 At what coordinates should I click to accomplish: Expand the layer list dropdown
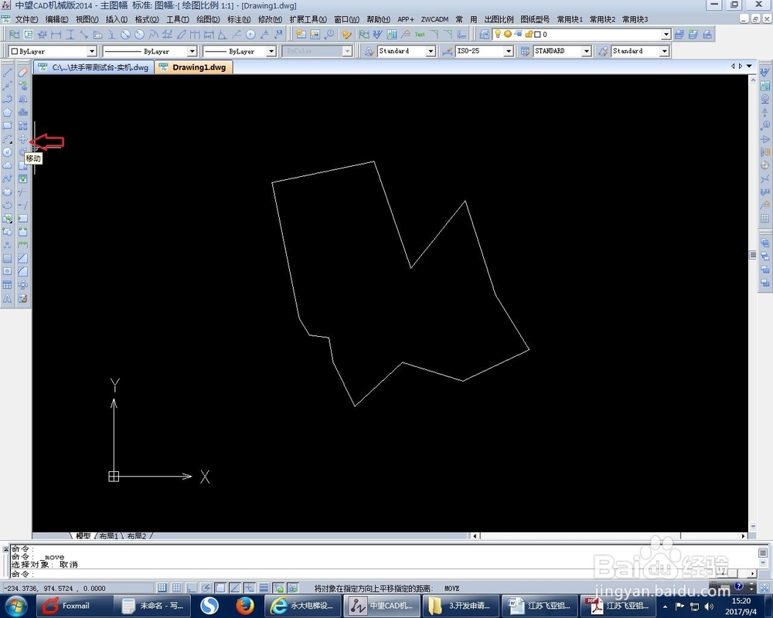tap(666, 35)
